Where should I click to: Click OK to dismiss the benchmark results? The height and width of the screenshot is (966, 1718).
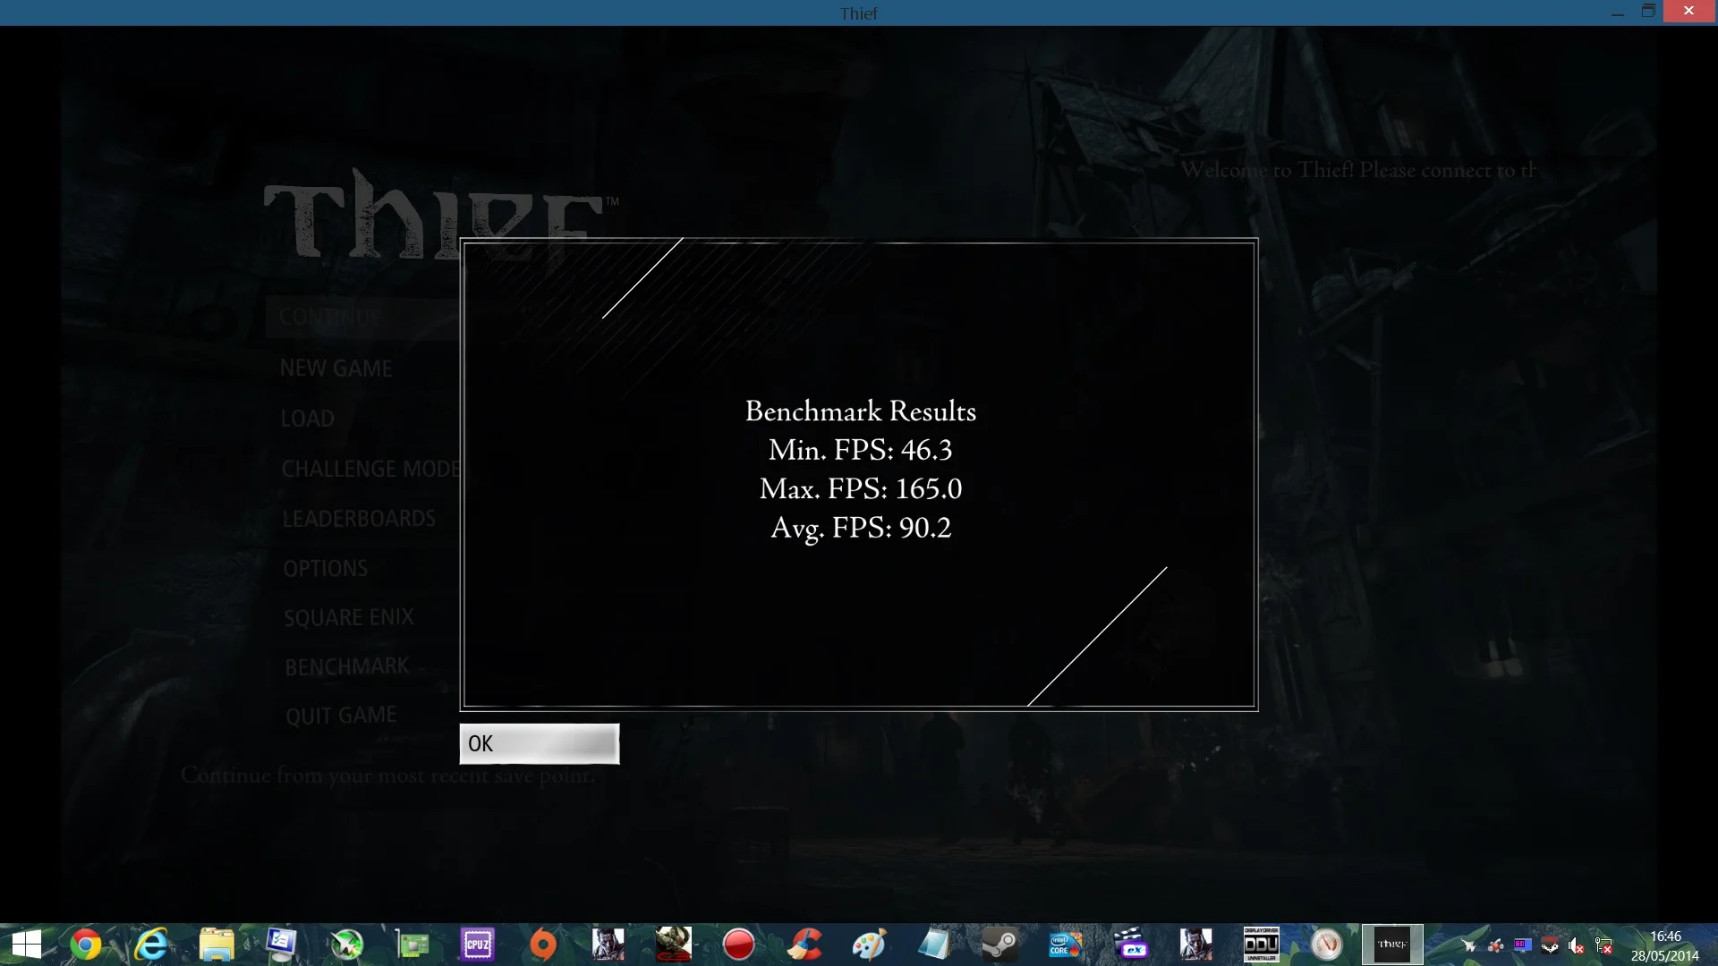point(539,743)
